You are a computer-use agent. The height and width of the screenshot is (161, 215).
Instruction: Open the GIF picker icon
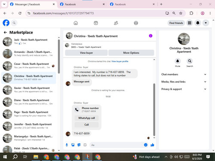tap(85, 145)
